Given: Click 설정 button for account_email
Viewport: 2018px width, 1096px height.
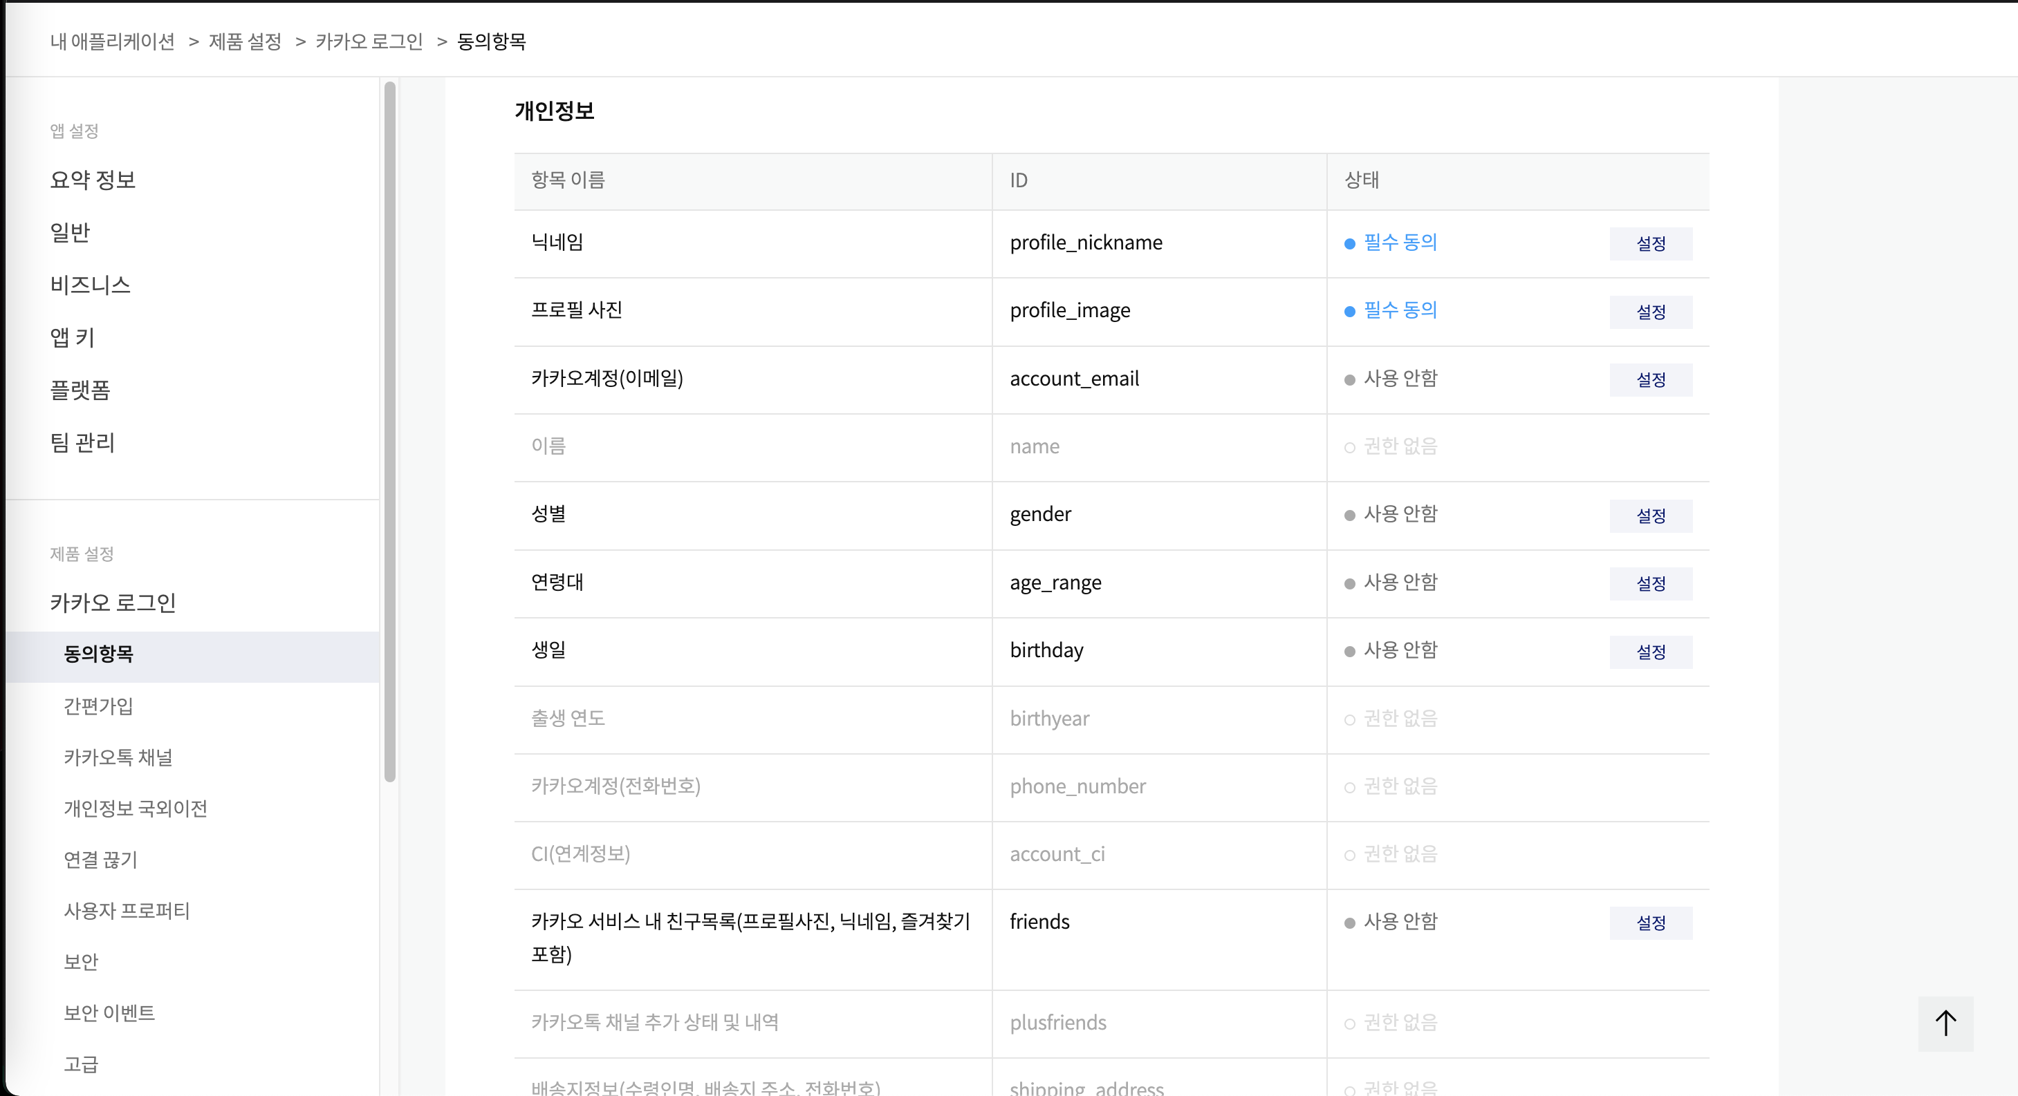Looking at the screenshot, I should pos(1651,379).
